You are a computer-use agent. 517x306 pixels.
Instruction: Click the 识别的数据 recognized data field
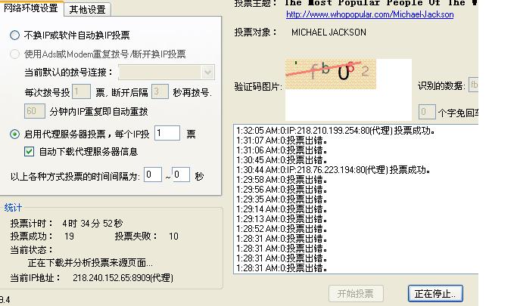point(473,85)
